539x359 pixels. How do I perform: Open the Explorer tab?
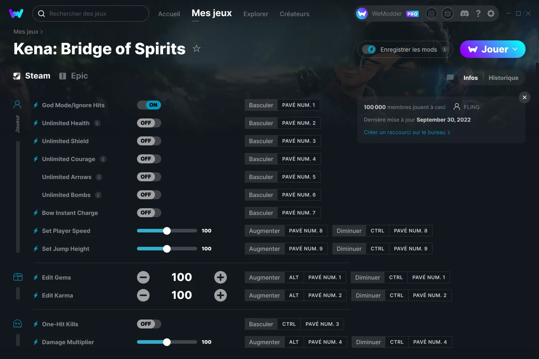256,14
